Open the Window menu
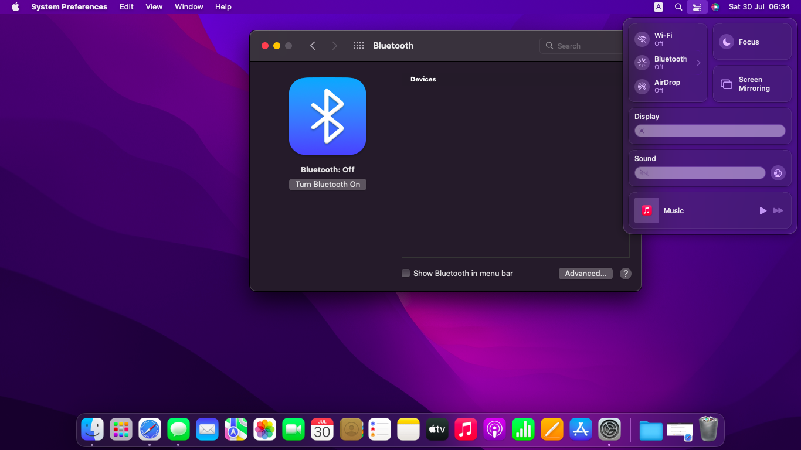The width and height of the screenshot is (801, 450). pyautogui.click(x=189, y=7)
